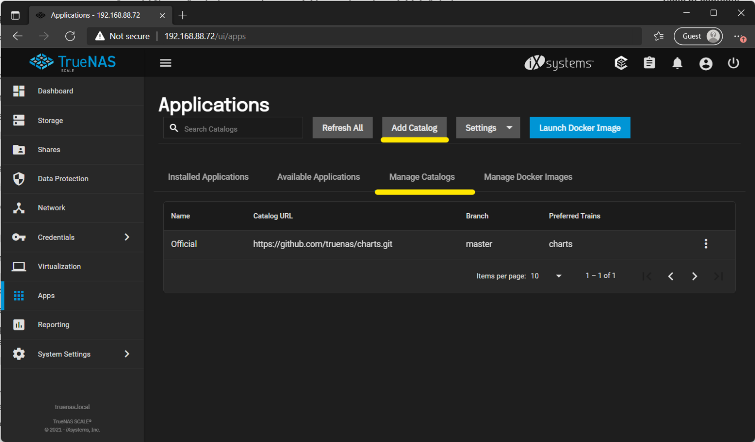This screenshot has height=442, width=755.
Task: Open the running jobs clipboard icon
Action: tap(649, 63)
